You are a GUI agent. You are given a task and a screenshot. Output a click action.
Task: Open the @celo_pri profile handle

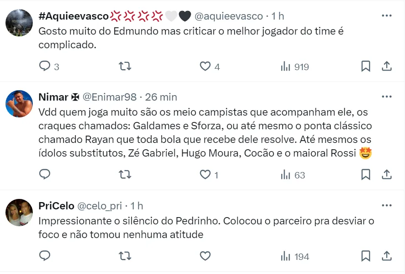click(x=99, y=206)
